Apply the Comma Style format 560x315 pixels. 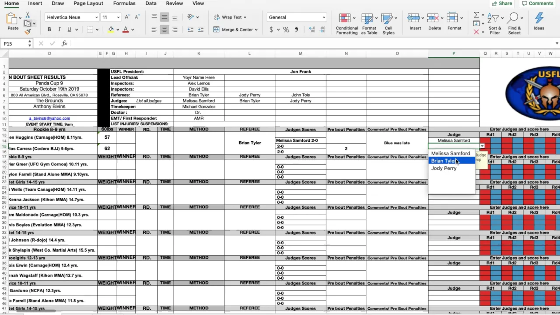[x=297, y=29]
